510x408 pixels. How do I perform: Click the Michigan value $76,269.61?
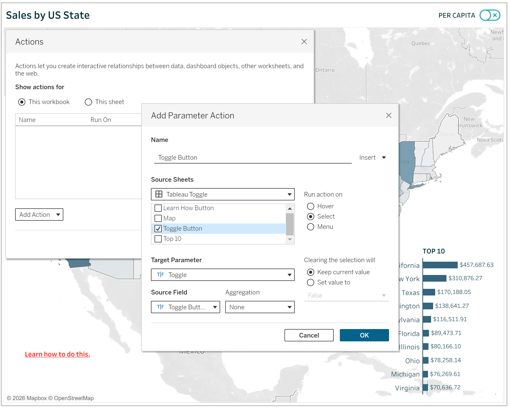coord(445,374)
